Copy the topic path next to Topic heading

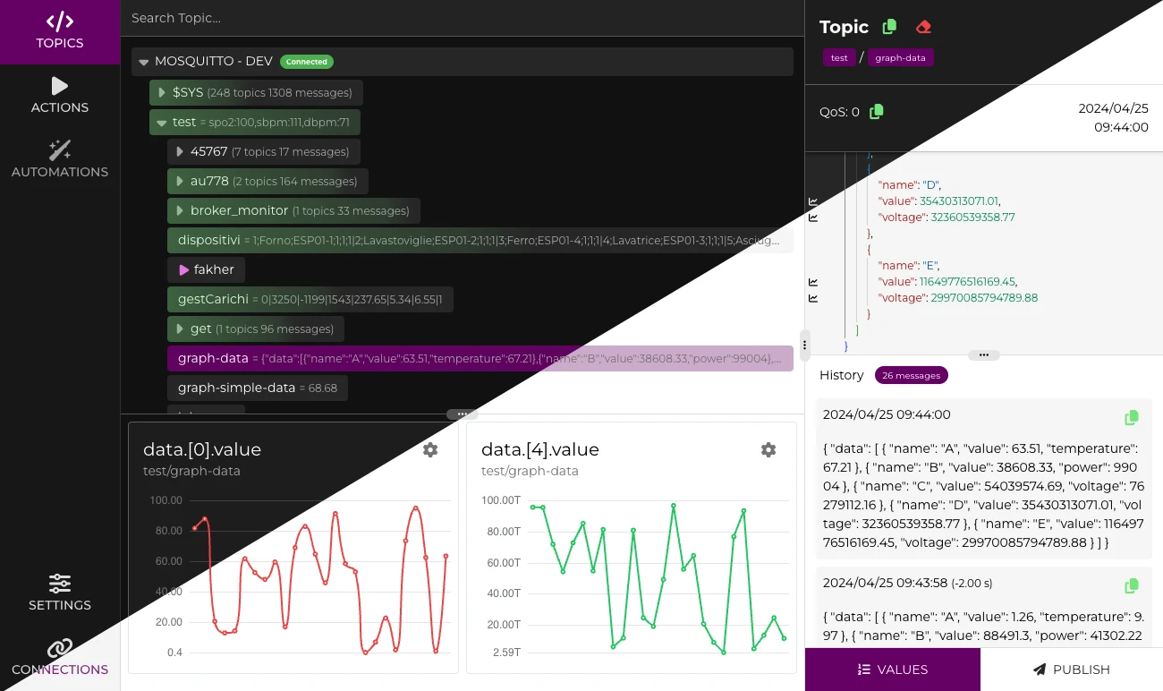(x=889, y=27)
